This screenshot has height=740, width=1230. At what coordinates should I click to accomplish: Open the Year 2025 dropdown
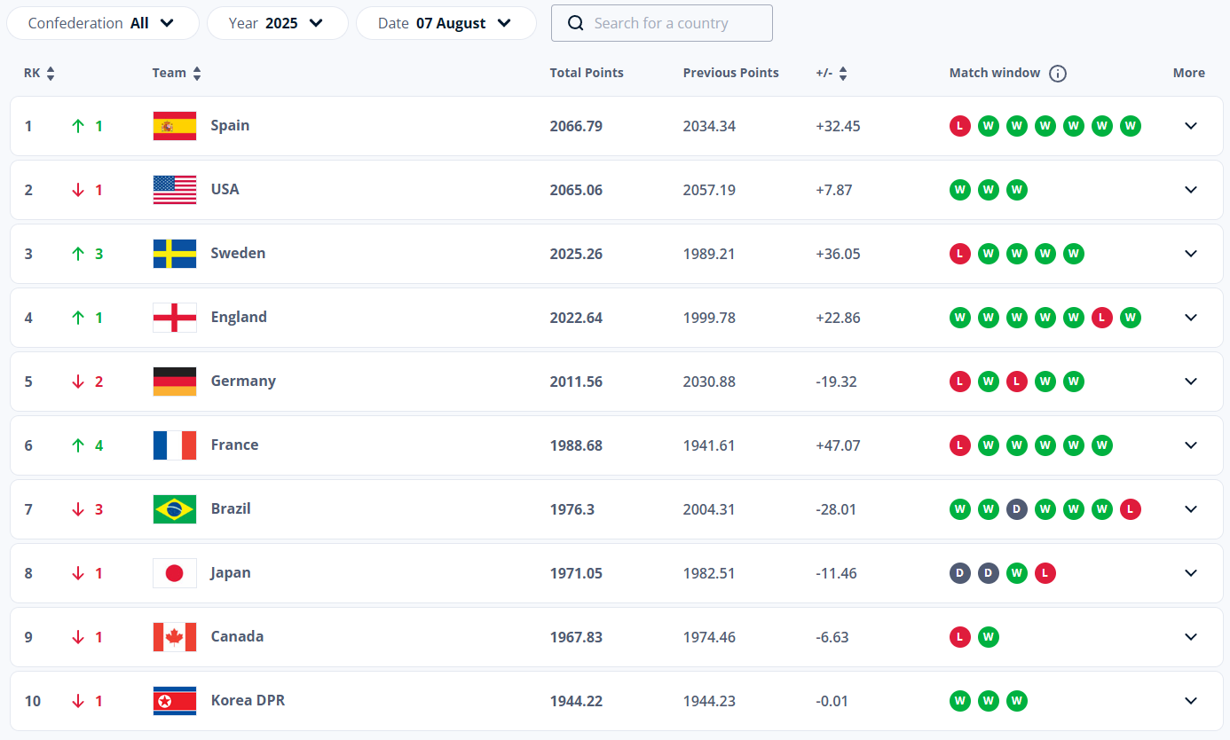[277, 23]
